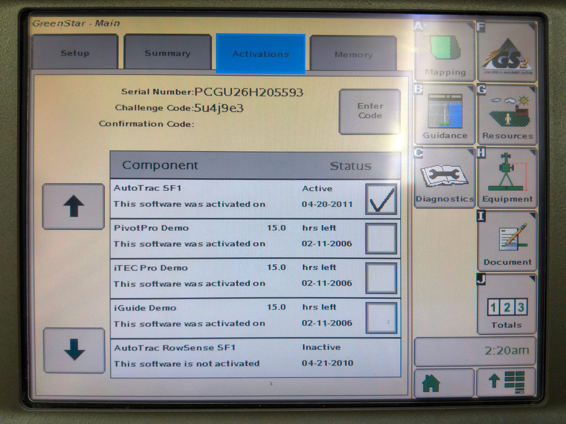Switch to the Summary tab

point(168,52)
